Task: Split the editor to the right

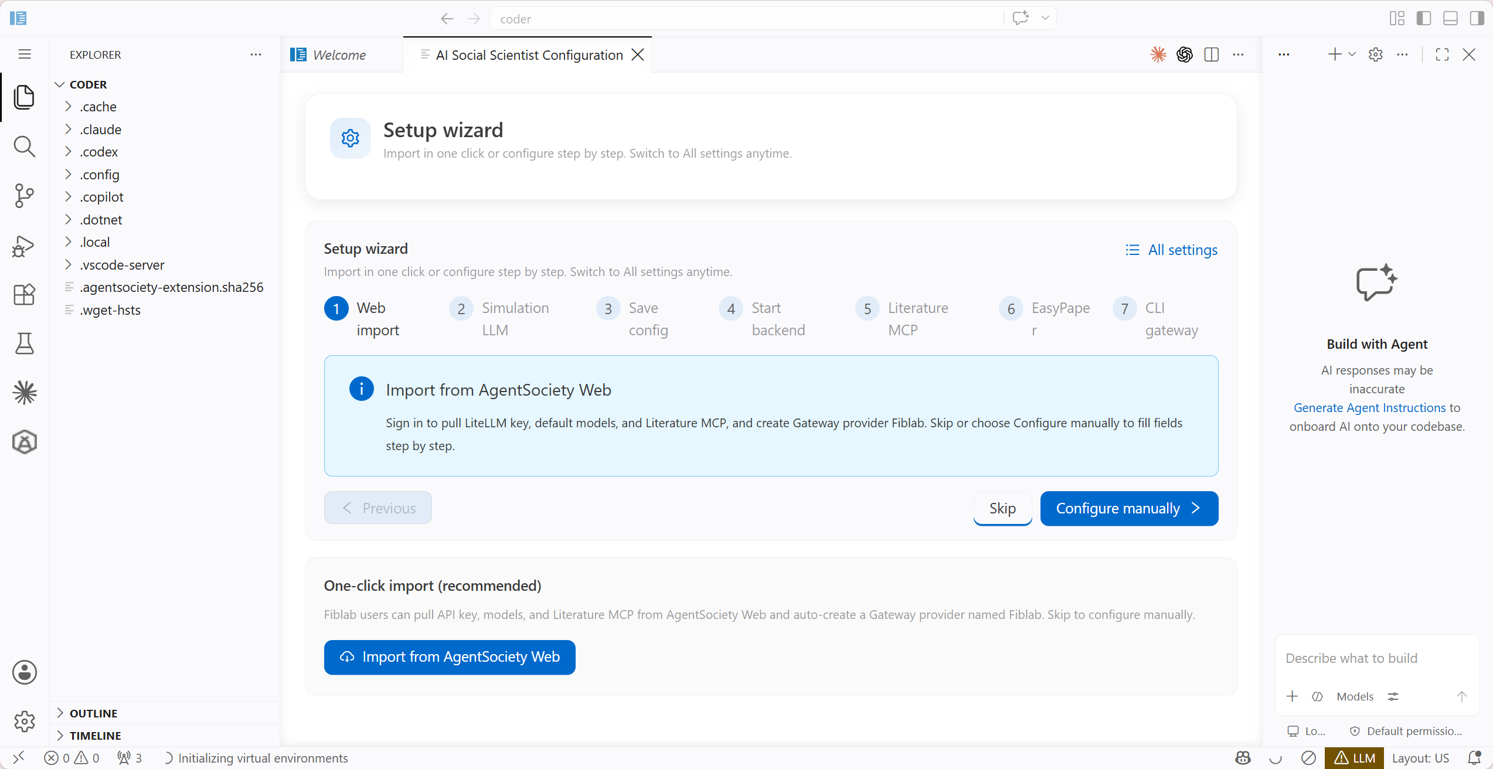Action: pyautogui.click(x=1211, y=55)
